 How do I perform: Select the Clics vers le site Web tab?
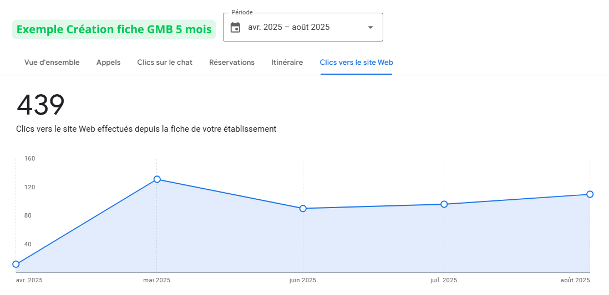coord(356,63)
